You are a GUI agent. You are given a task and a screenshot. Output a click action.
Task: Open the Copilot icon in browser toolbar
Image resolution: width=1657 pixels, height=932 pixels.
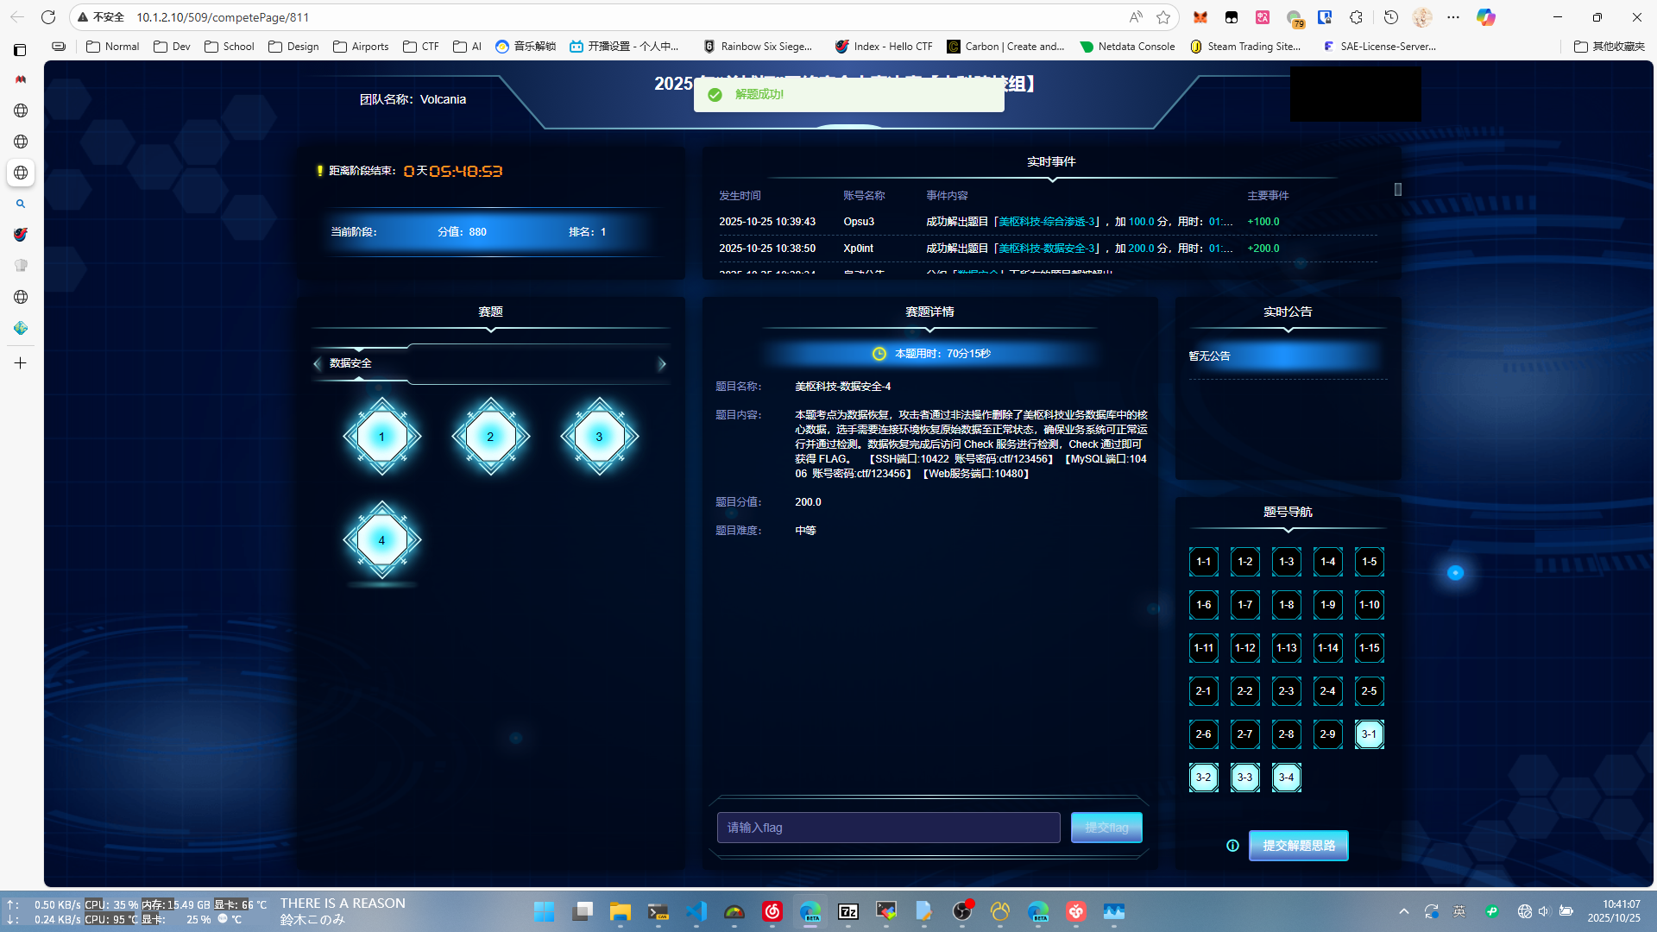click(1485, 17)
